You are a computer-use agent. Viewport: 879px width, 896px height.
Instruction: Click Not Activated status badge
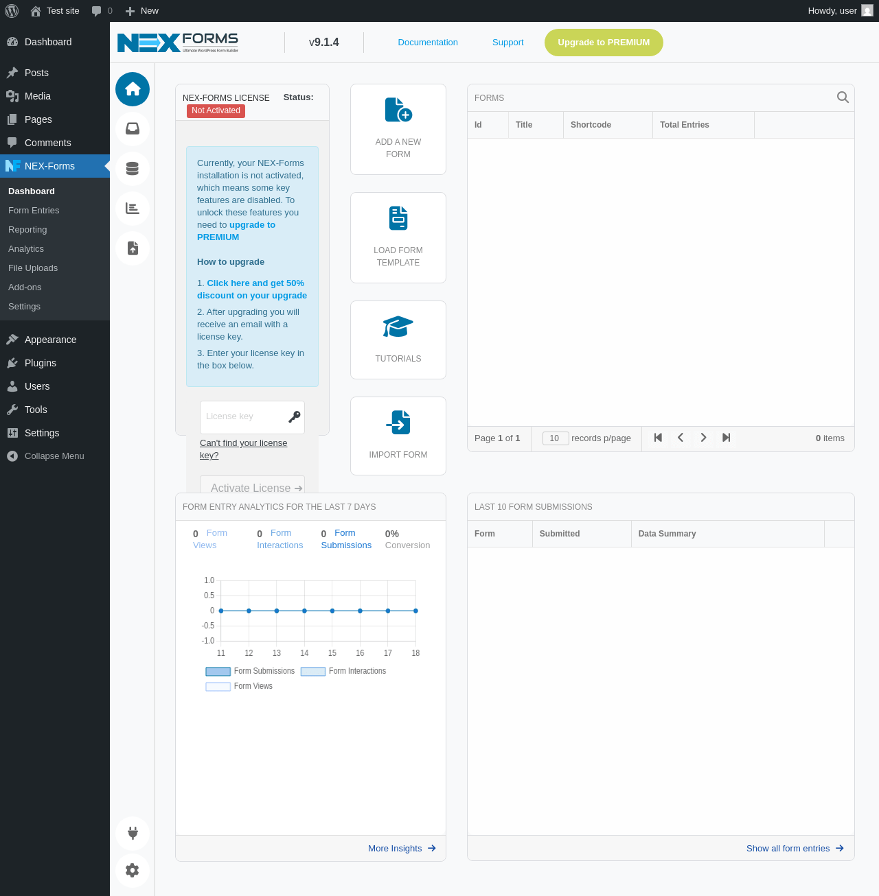pyautogui.click(x=216, y=110)
